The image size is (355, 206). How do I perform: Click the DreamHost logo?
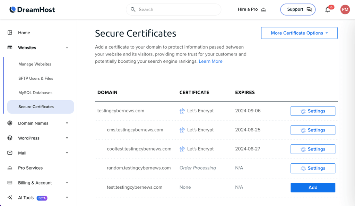tap(32, 9)
